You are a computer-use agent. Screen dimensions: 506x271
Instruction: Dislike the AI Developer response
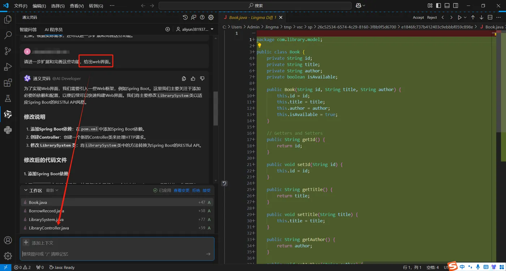click(x=202, y=78)
